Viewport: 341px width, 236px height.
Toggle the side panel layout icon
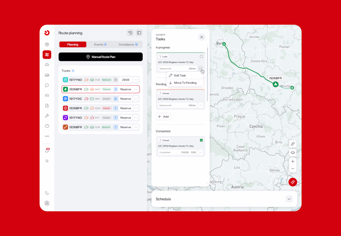(x=139, y=33)
